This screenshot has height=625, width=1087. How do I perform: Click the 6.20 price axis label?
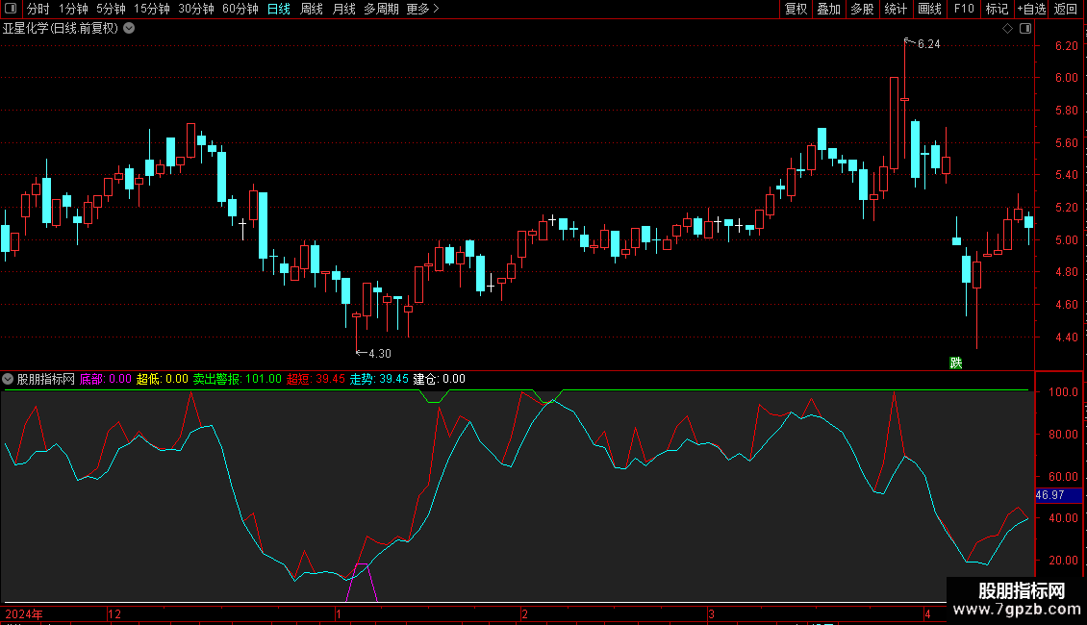1066,46
